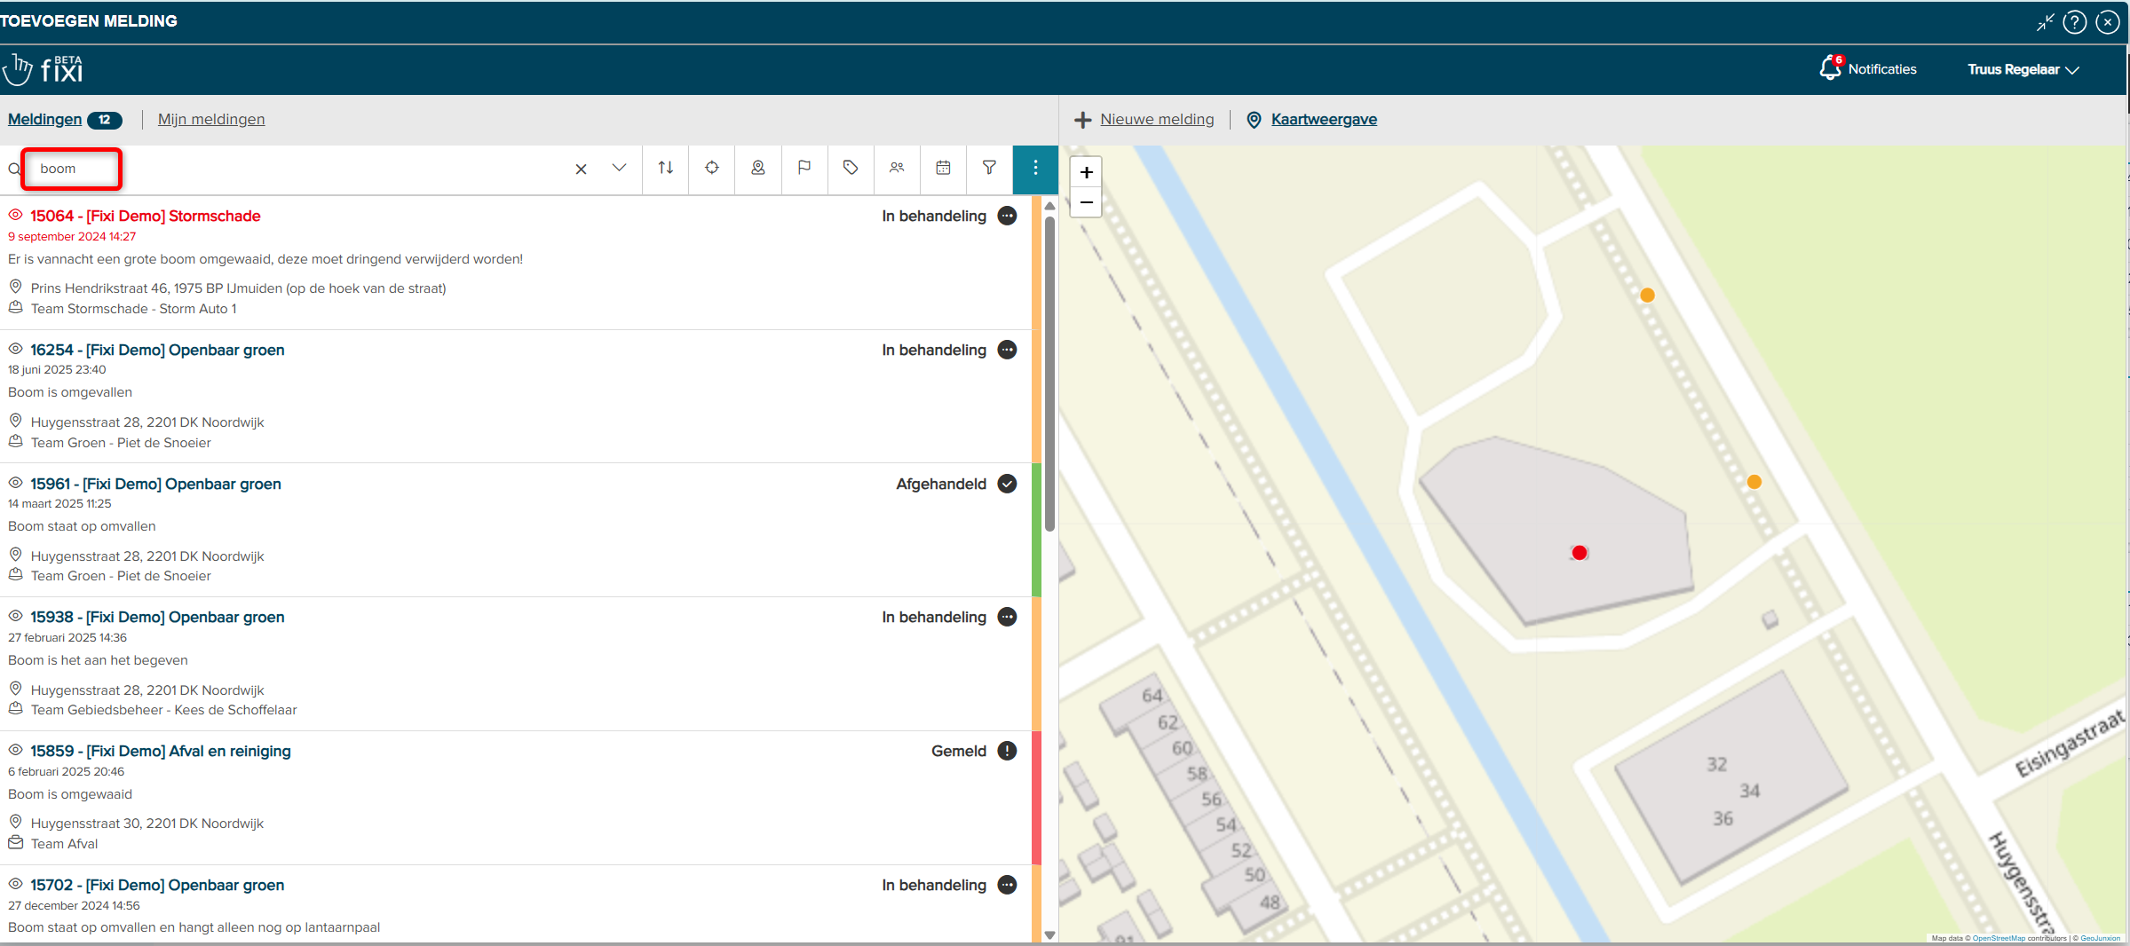This screenshot has width=2130, height=946.
Task: Toggle eye icon for melding 15702
Action: coord(15,884)
